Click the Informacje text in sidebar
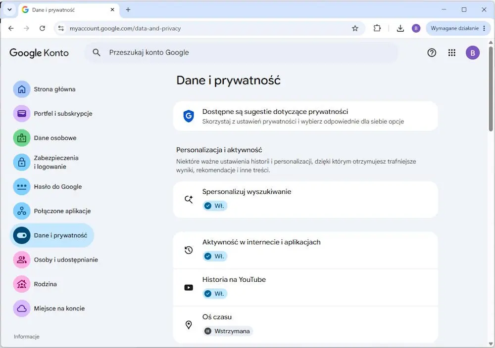Viewport: 495px width, 348px height. 27,337
